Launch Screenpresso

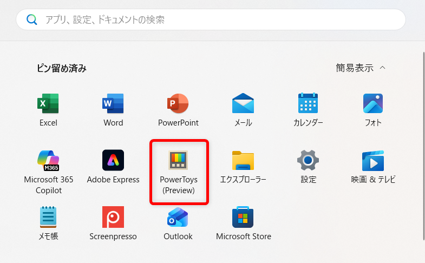coord(113,223)
